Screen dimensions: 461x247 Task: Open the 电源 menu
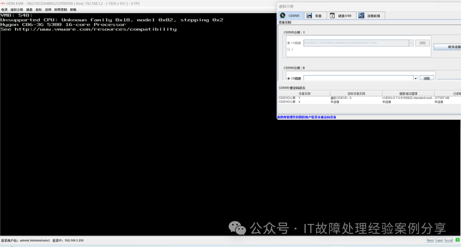coord(4,10)
